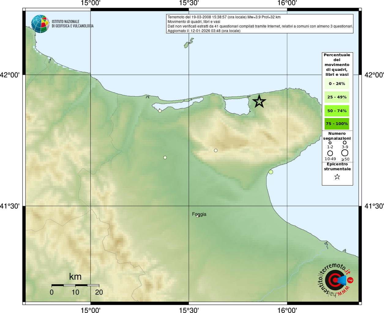Click the 'Aggiornato il: 12-01-2026' line
Viewport: 384px width, 313px height.
tap(204, 31)
